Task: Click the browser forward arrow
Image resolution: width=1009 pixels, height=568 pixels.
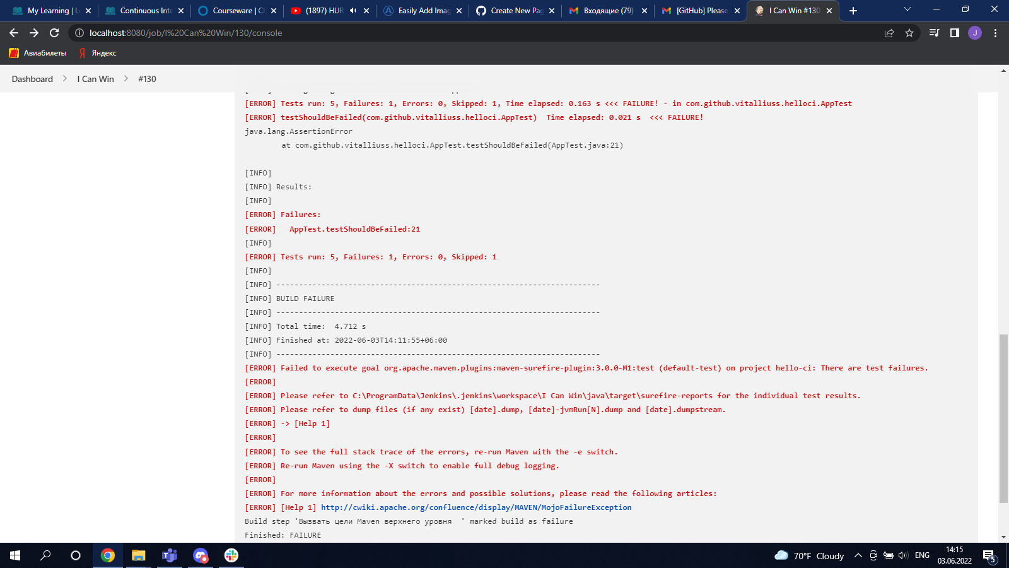Action: [34, 33]
